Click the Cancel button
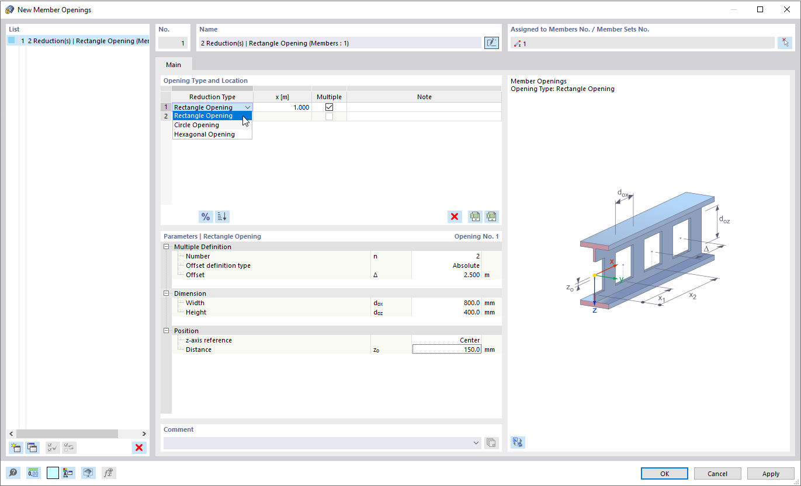Viewport: 801px width, 486px height. point(717,474)
